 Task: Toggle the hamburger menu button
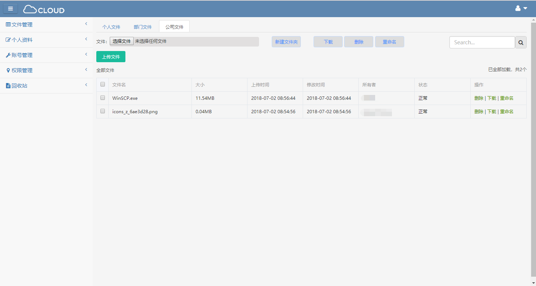[x=10, y=9]
